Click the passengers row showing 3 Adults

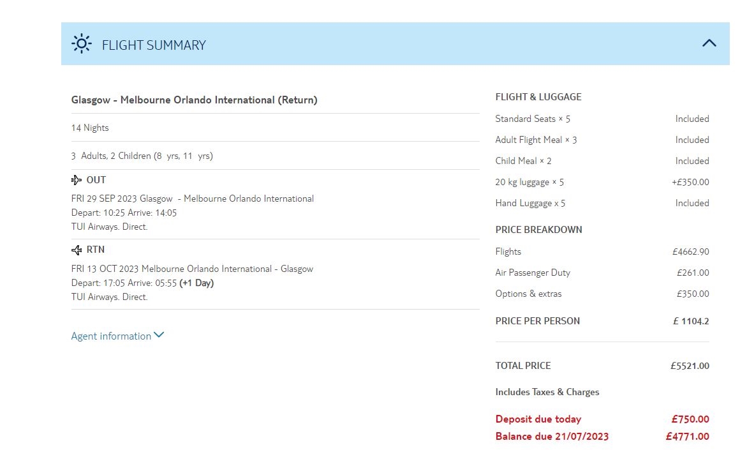(142, 156)
